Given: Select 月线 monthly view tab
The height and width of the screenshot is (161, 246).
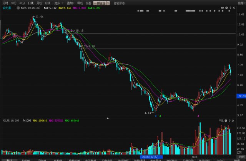Looking at the screenshot, I should [x=48, y=3].
